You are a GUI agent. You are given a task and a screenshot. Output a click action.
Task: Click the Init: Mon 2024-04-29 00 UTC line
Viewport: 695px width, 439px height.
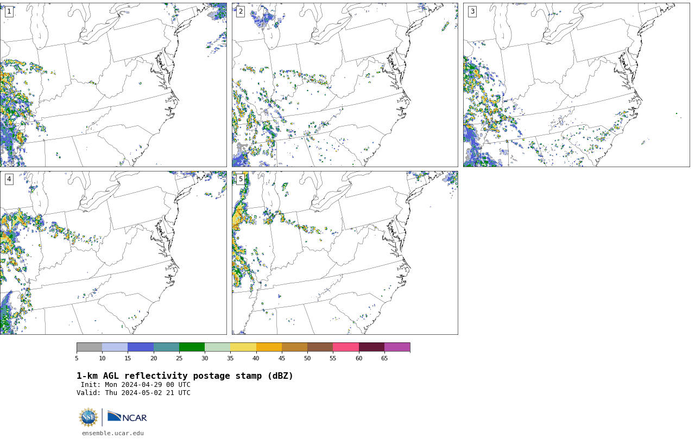point(136,385)
